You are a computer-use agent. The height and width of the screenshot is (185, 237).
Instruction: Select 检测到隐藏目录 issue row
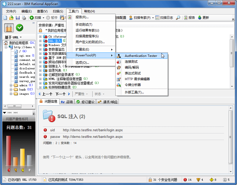point(59,87)
